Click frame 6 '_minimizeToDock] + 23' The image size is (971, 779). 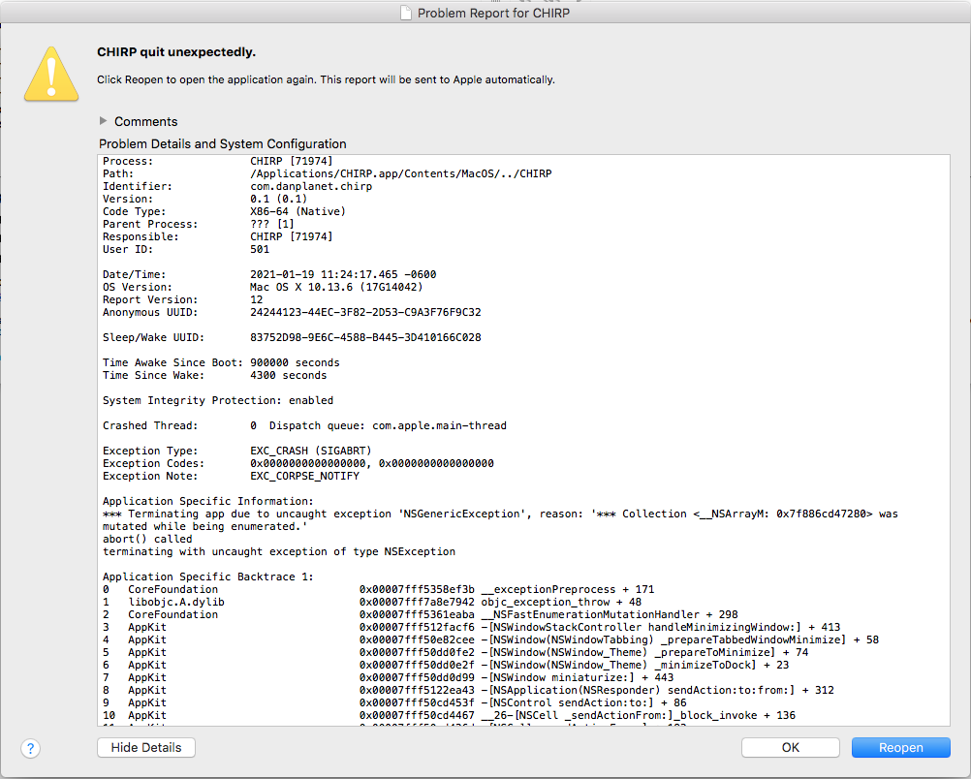click(722, 665)
